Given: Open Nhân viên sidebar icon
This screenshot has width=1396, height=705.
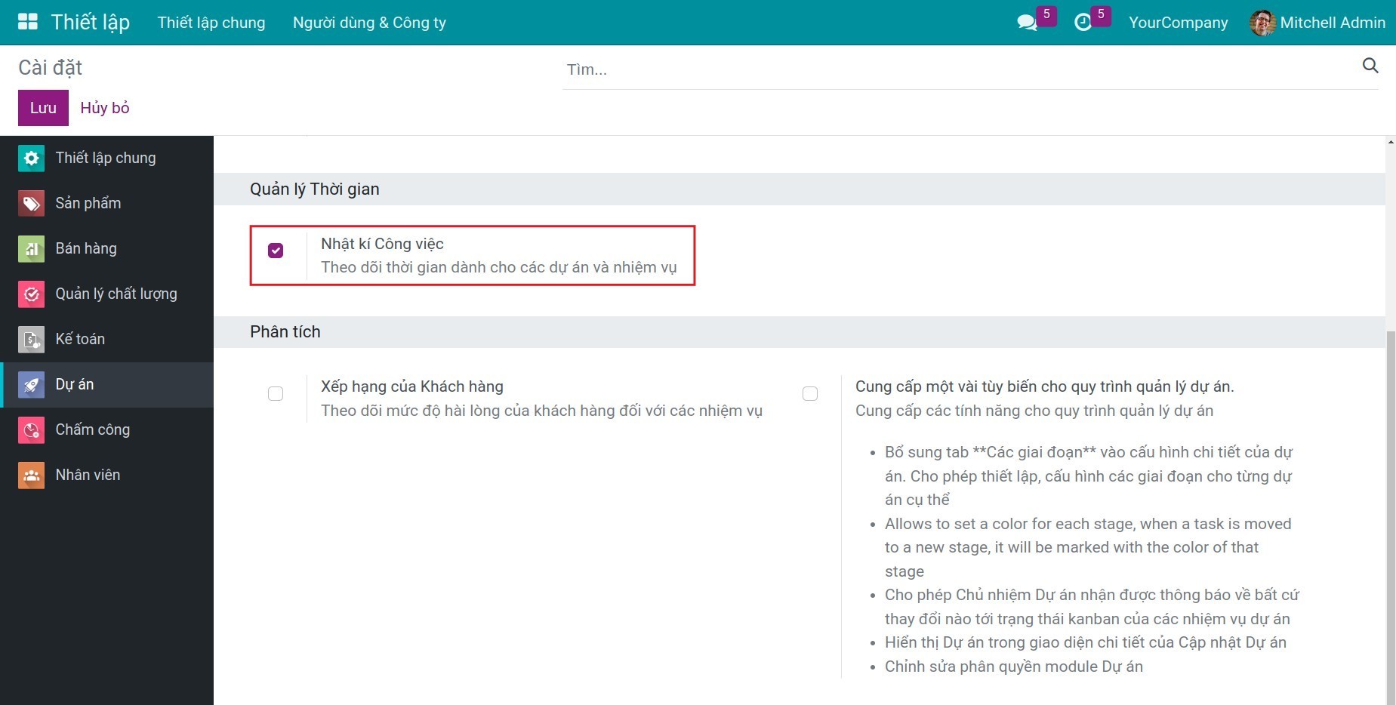Looking at the screenshot, I should pos(31,475).
